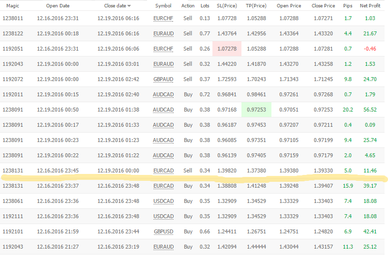Select magic number 1192072
The width and height of the screenshot is (388, 256).
[x=13, y=79]
